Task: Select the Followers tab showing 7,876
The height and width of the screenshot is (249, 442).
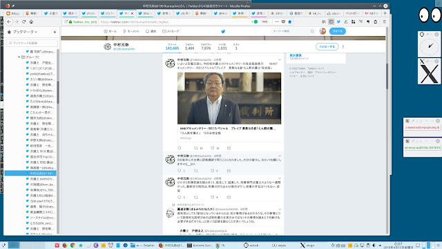Action: [206, 47]
